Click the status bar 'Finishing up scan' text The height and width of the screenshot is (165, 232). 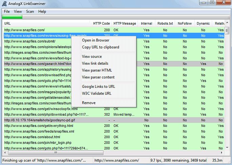[44, 160]
